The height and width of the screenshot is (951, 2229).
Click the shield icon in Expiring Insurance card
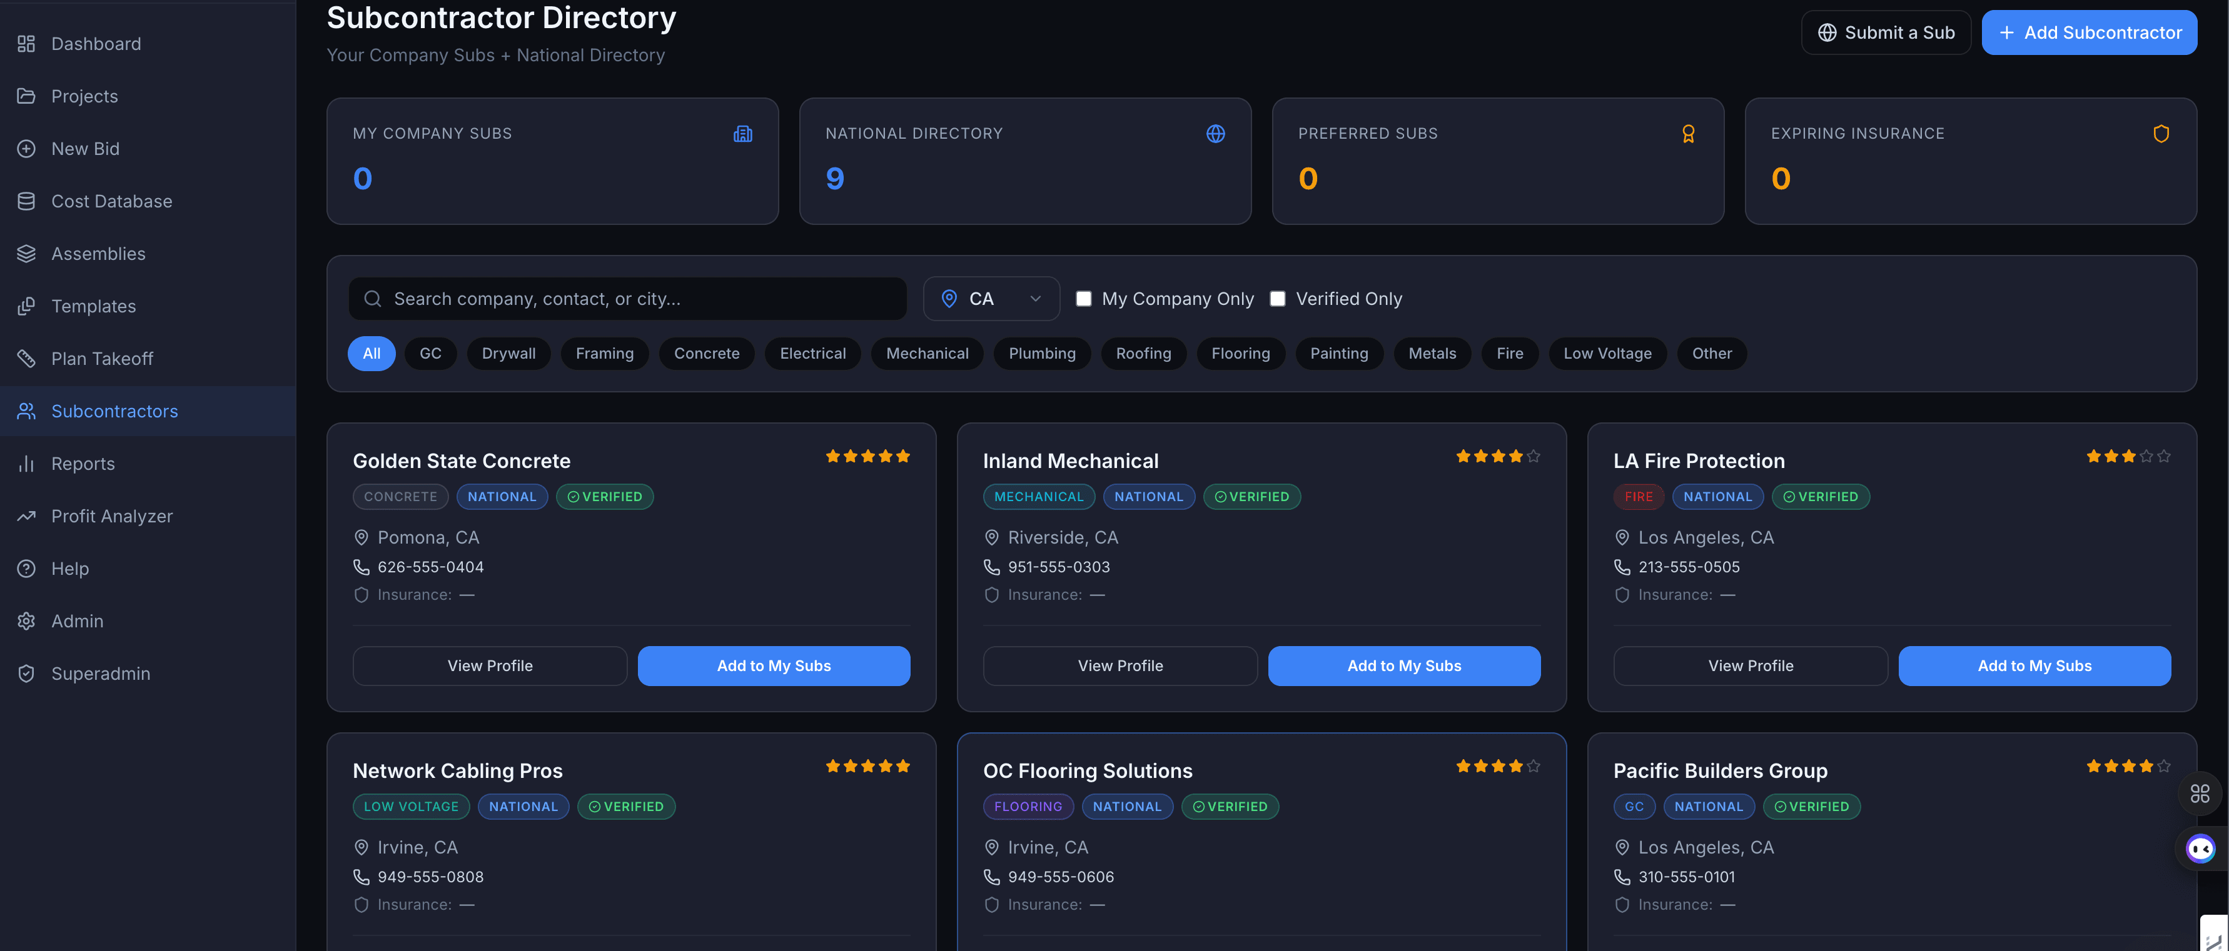[x=2161, y=133]
